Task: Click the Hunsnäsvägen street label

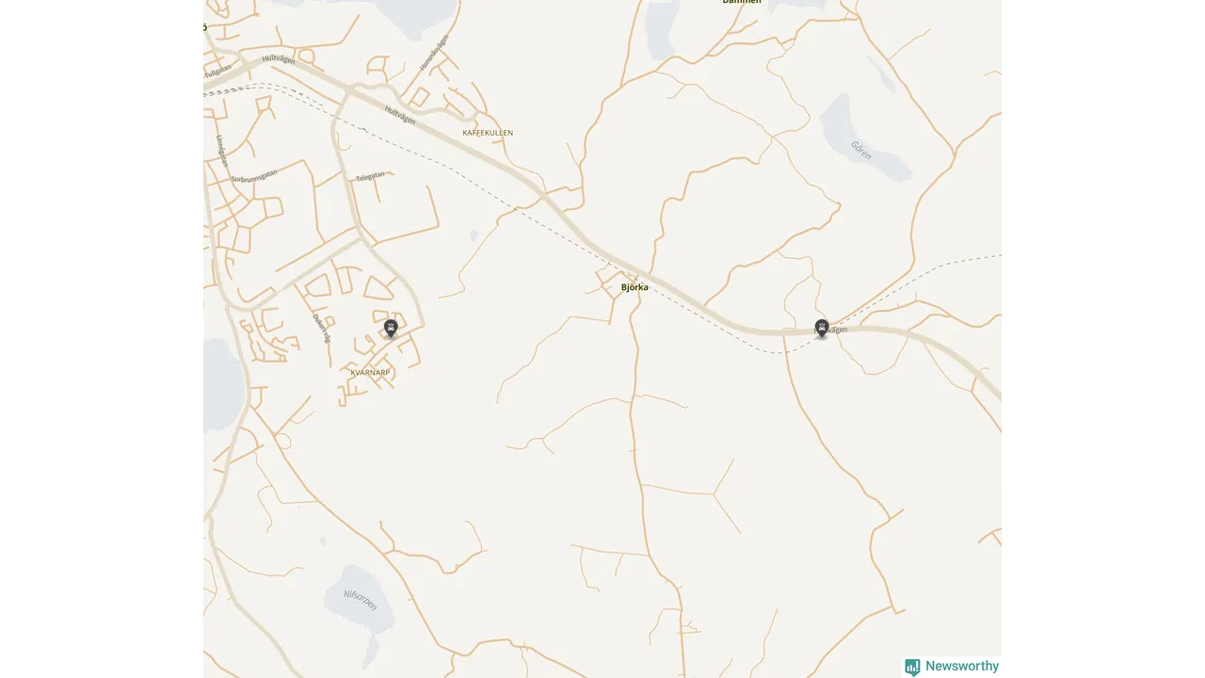Action: click(x=434, y=54)
